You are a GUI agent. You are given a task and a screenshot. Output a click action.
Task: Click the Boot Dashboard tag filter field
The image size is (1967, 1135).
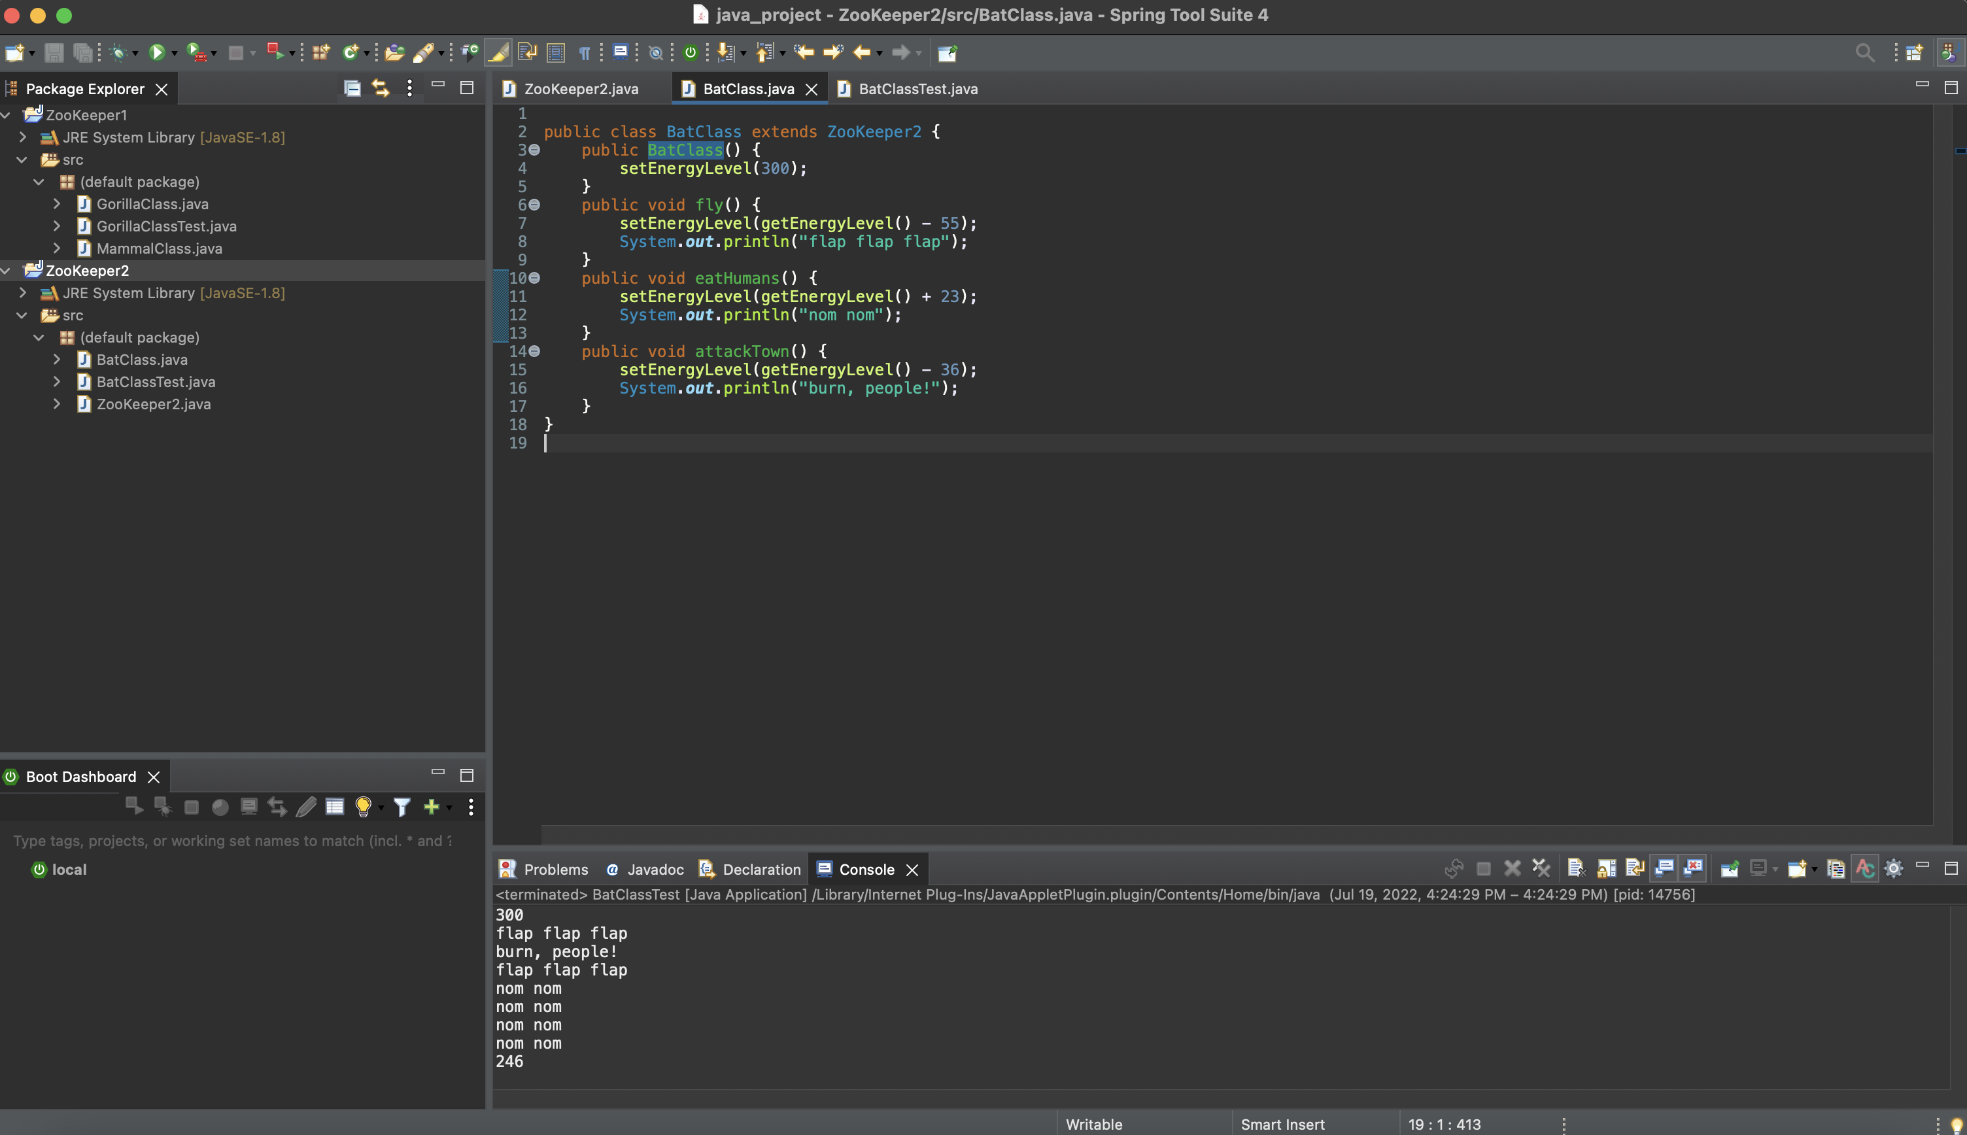point(234,841)
